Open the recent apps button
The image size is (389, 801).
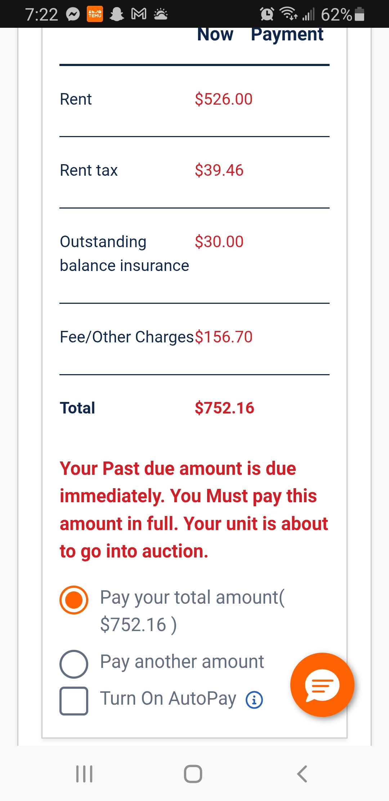[x=84, y=774]
